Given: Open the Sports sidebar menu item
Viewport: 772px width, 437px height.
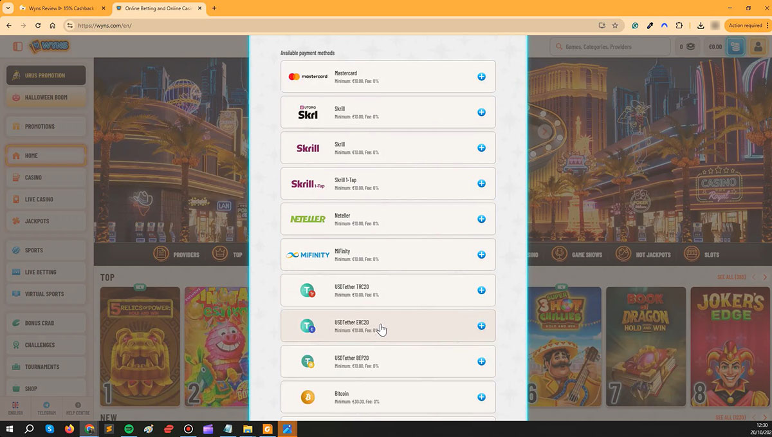Looking at the screenshot, I should [x=46, y=250].
